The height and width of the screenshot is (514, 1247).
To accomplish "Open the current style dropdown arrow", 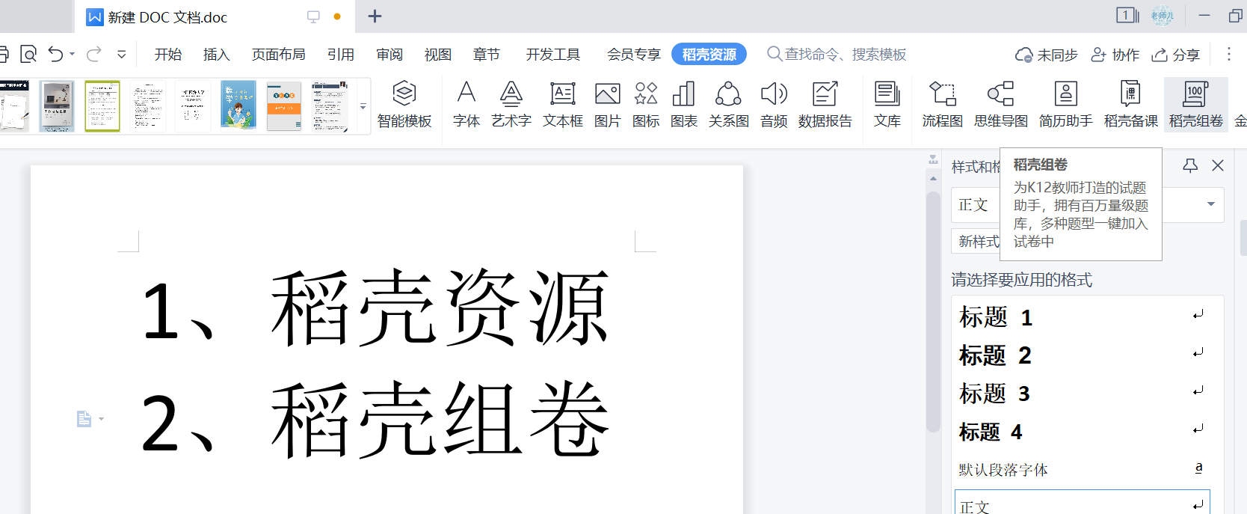I will click(x=1211, y=204).
